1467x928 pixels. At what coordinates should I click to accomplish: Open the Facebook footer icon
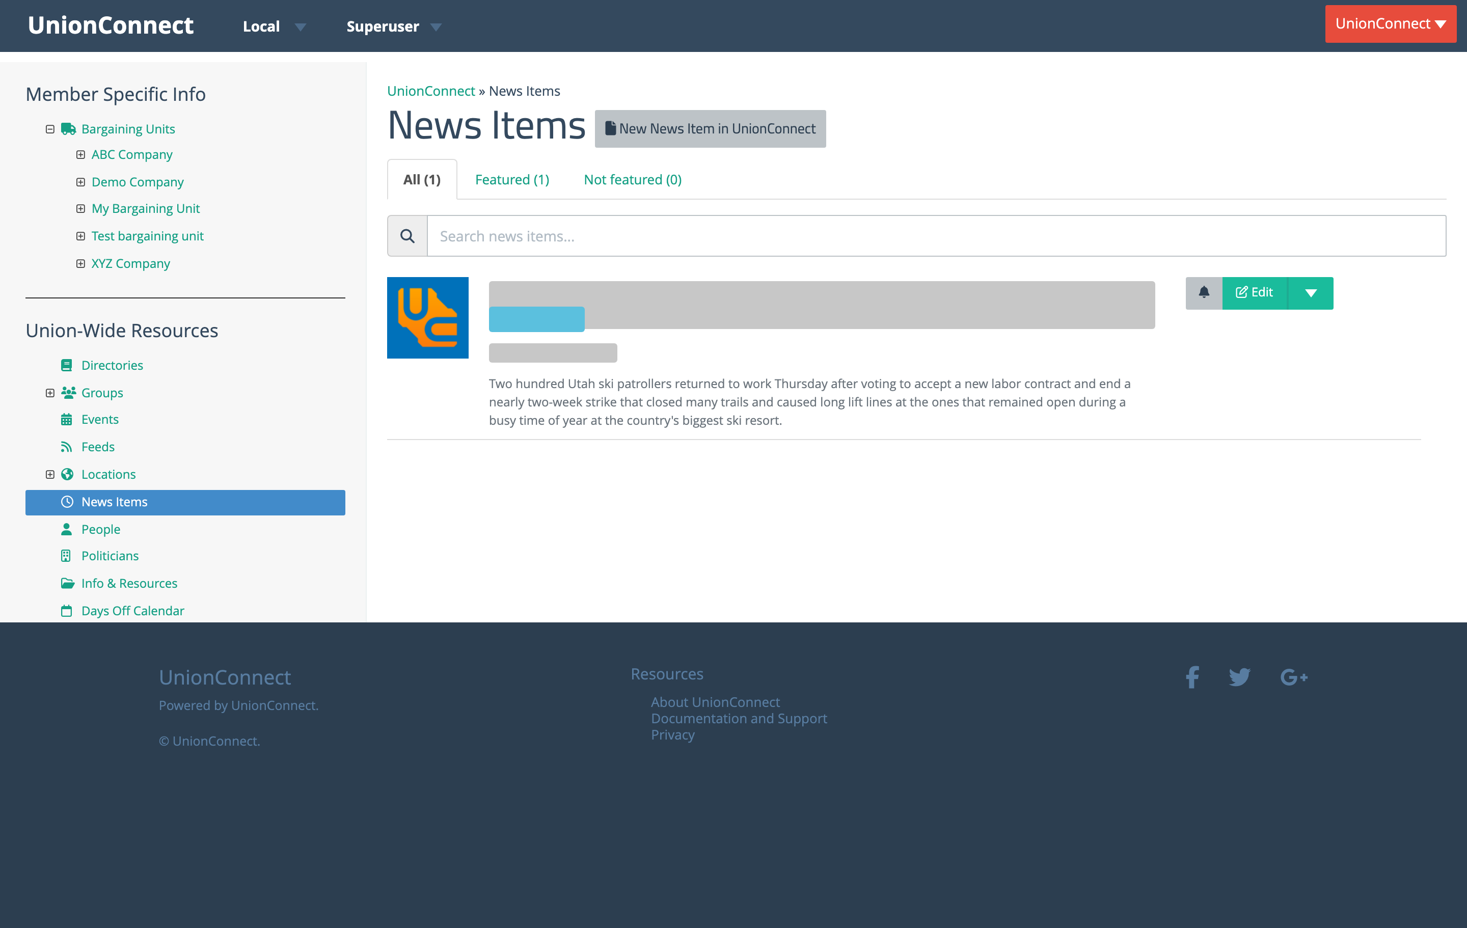1192,677
